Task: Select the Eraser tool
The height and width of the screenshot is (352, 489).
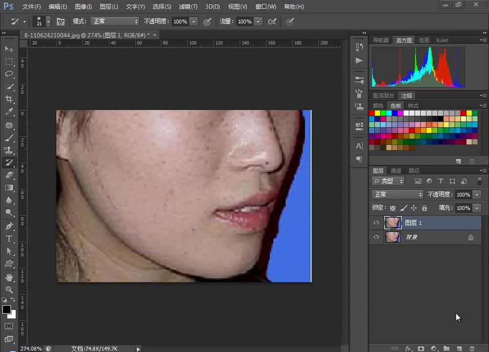Action: point(9,175)
